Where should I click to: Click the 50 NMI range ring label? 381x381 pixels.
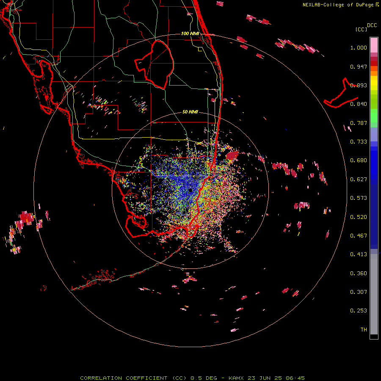pos(190,112)
